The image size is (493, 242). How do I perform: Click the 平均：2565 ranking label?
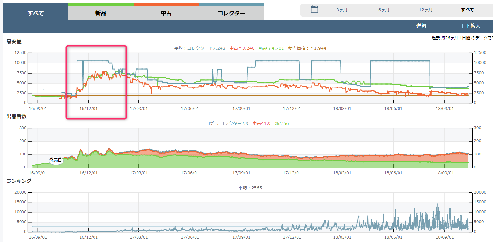[250, 188]
